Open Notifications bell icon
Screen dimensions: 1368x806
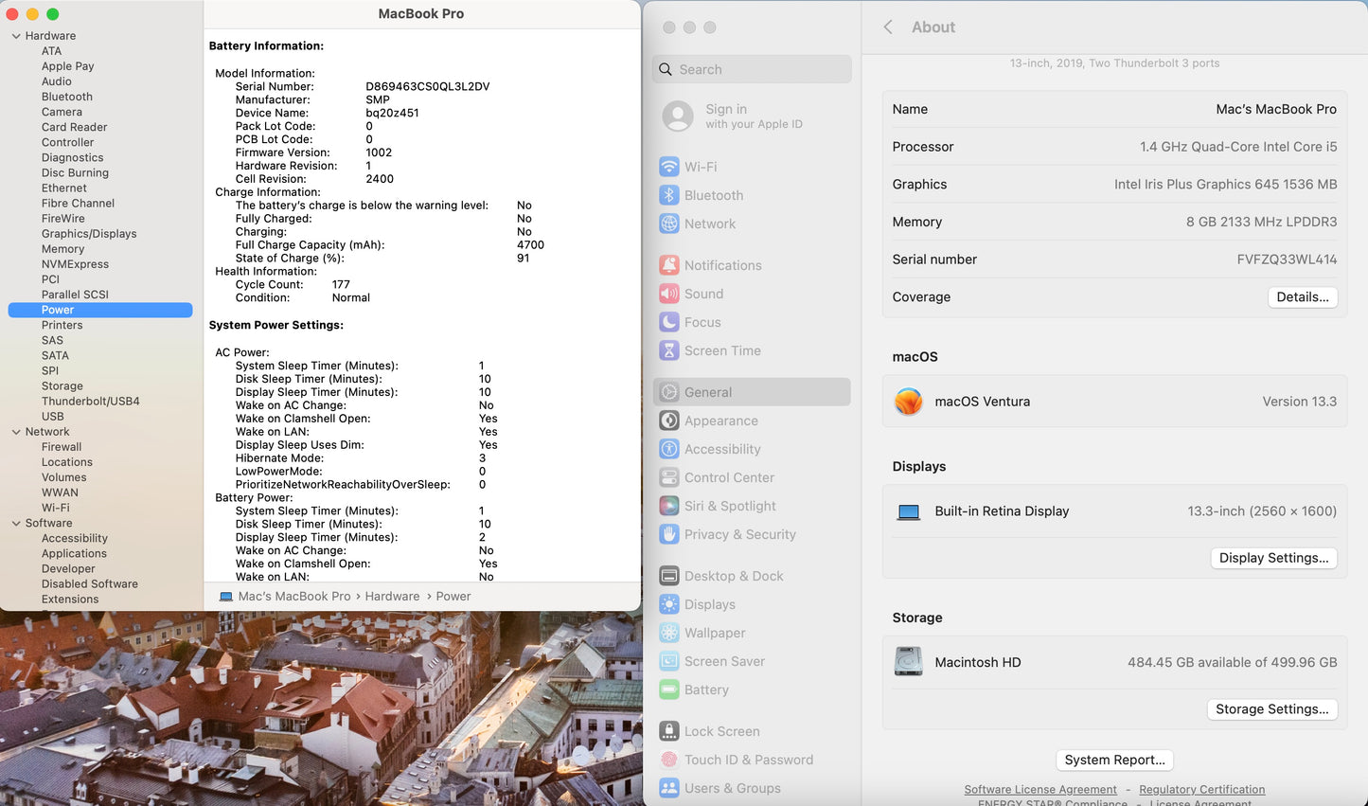coord(669,265)
